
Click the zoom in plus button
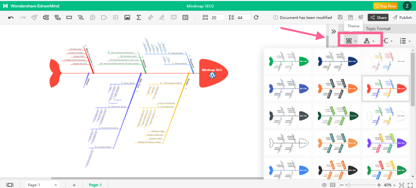tap(379, 185)
